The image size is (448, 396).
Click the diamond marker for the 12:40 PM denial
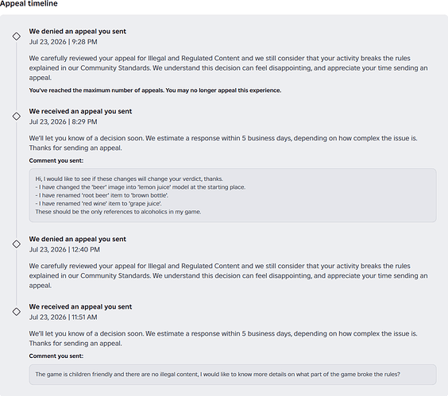tap(17, 244)
